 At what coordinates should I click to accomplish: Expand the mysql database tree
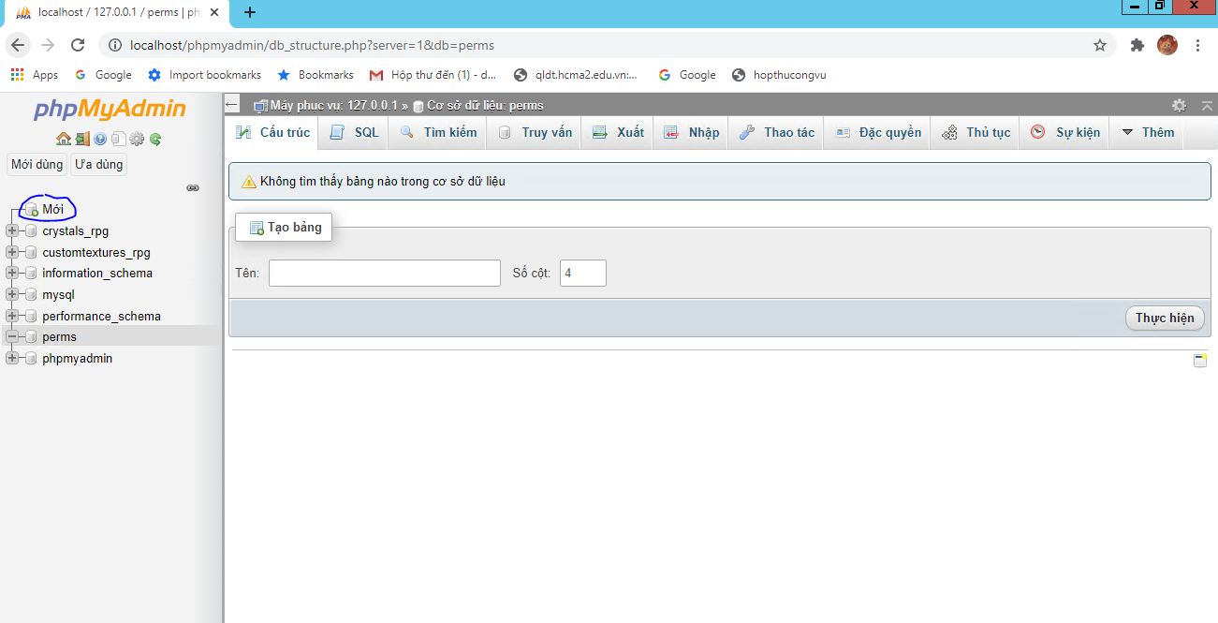coord(12,295)
